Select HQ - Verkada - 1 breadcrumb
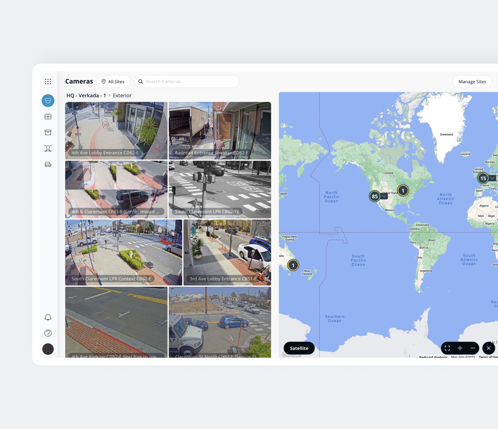This screenshot has height=429, width=498. click(x=86, y=96)
